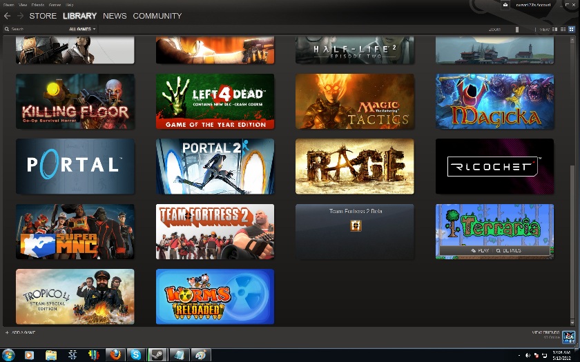This screenshot has height=362, width=580.
Task: Select the Magic Tactics game tile
Action: tap(355, 101)
